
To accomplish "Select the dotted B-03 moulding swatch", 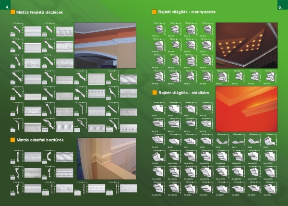I will pyautogui.click(x=33, y=48).
